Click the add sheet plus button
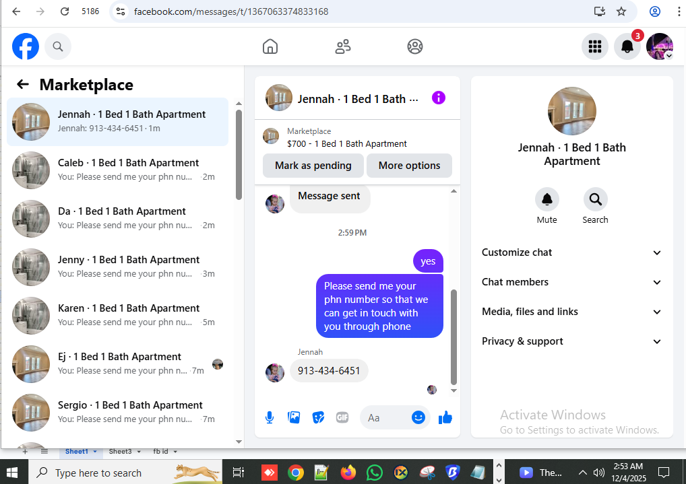This screenshot has width=686, height=484. 25,452
